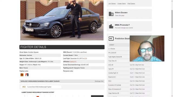Open RCC event link
The image size is (173, 97).
click(x=110, y=81)
